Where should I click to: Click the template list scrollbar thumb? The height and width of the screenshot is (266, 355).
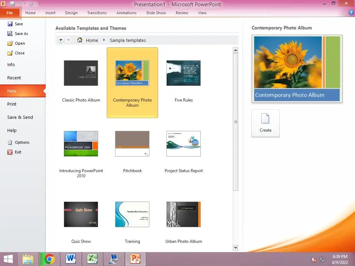click(x=235, y=122)
